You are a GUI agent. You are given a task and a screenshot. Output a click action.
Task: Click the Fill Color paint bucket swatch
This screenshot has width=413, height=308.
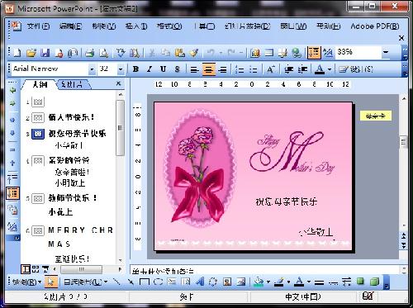[259, 282]
